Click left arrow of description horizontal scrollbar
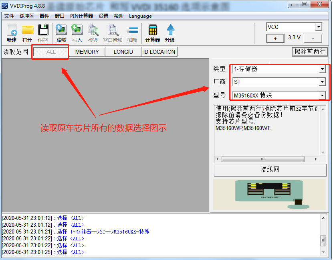This screenshot has height=260, width=333. coord(218,159)
